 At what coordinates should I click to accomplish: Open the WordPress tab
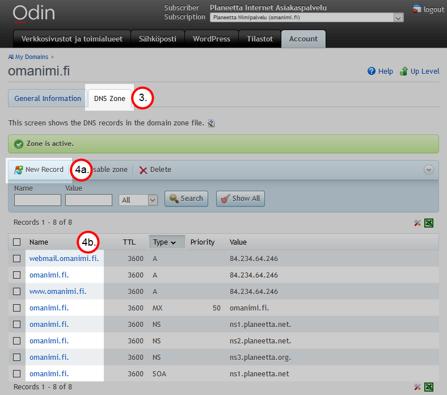tap(211, 39)
